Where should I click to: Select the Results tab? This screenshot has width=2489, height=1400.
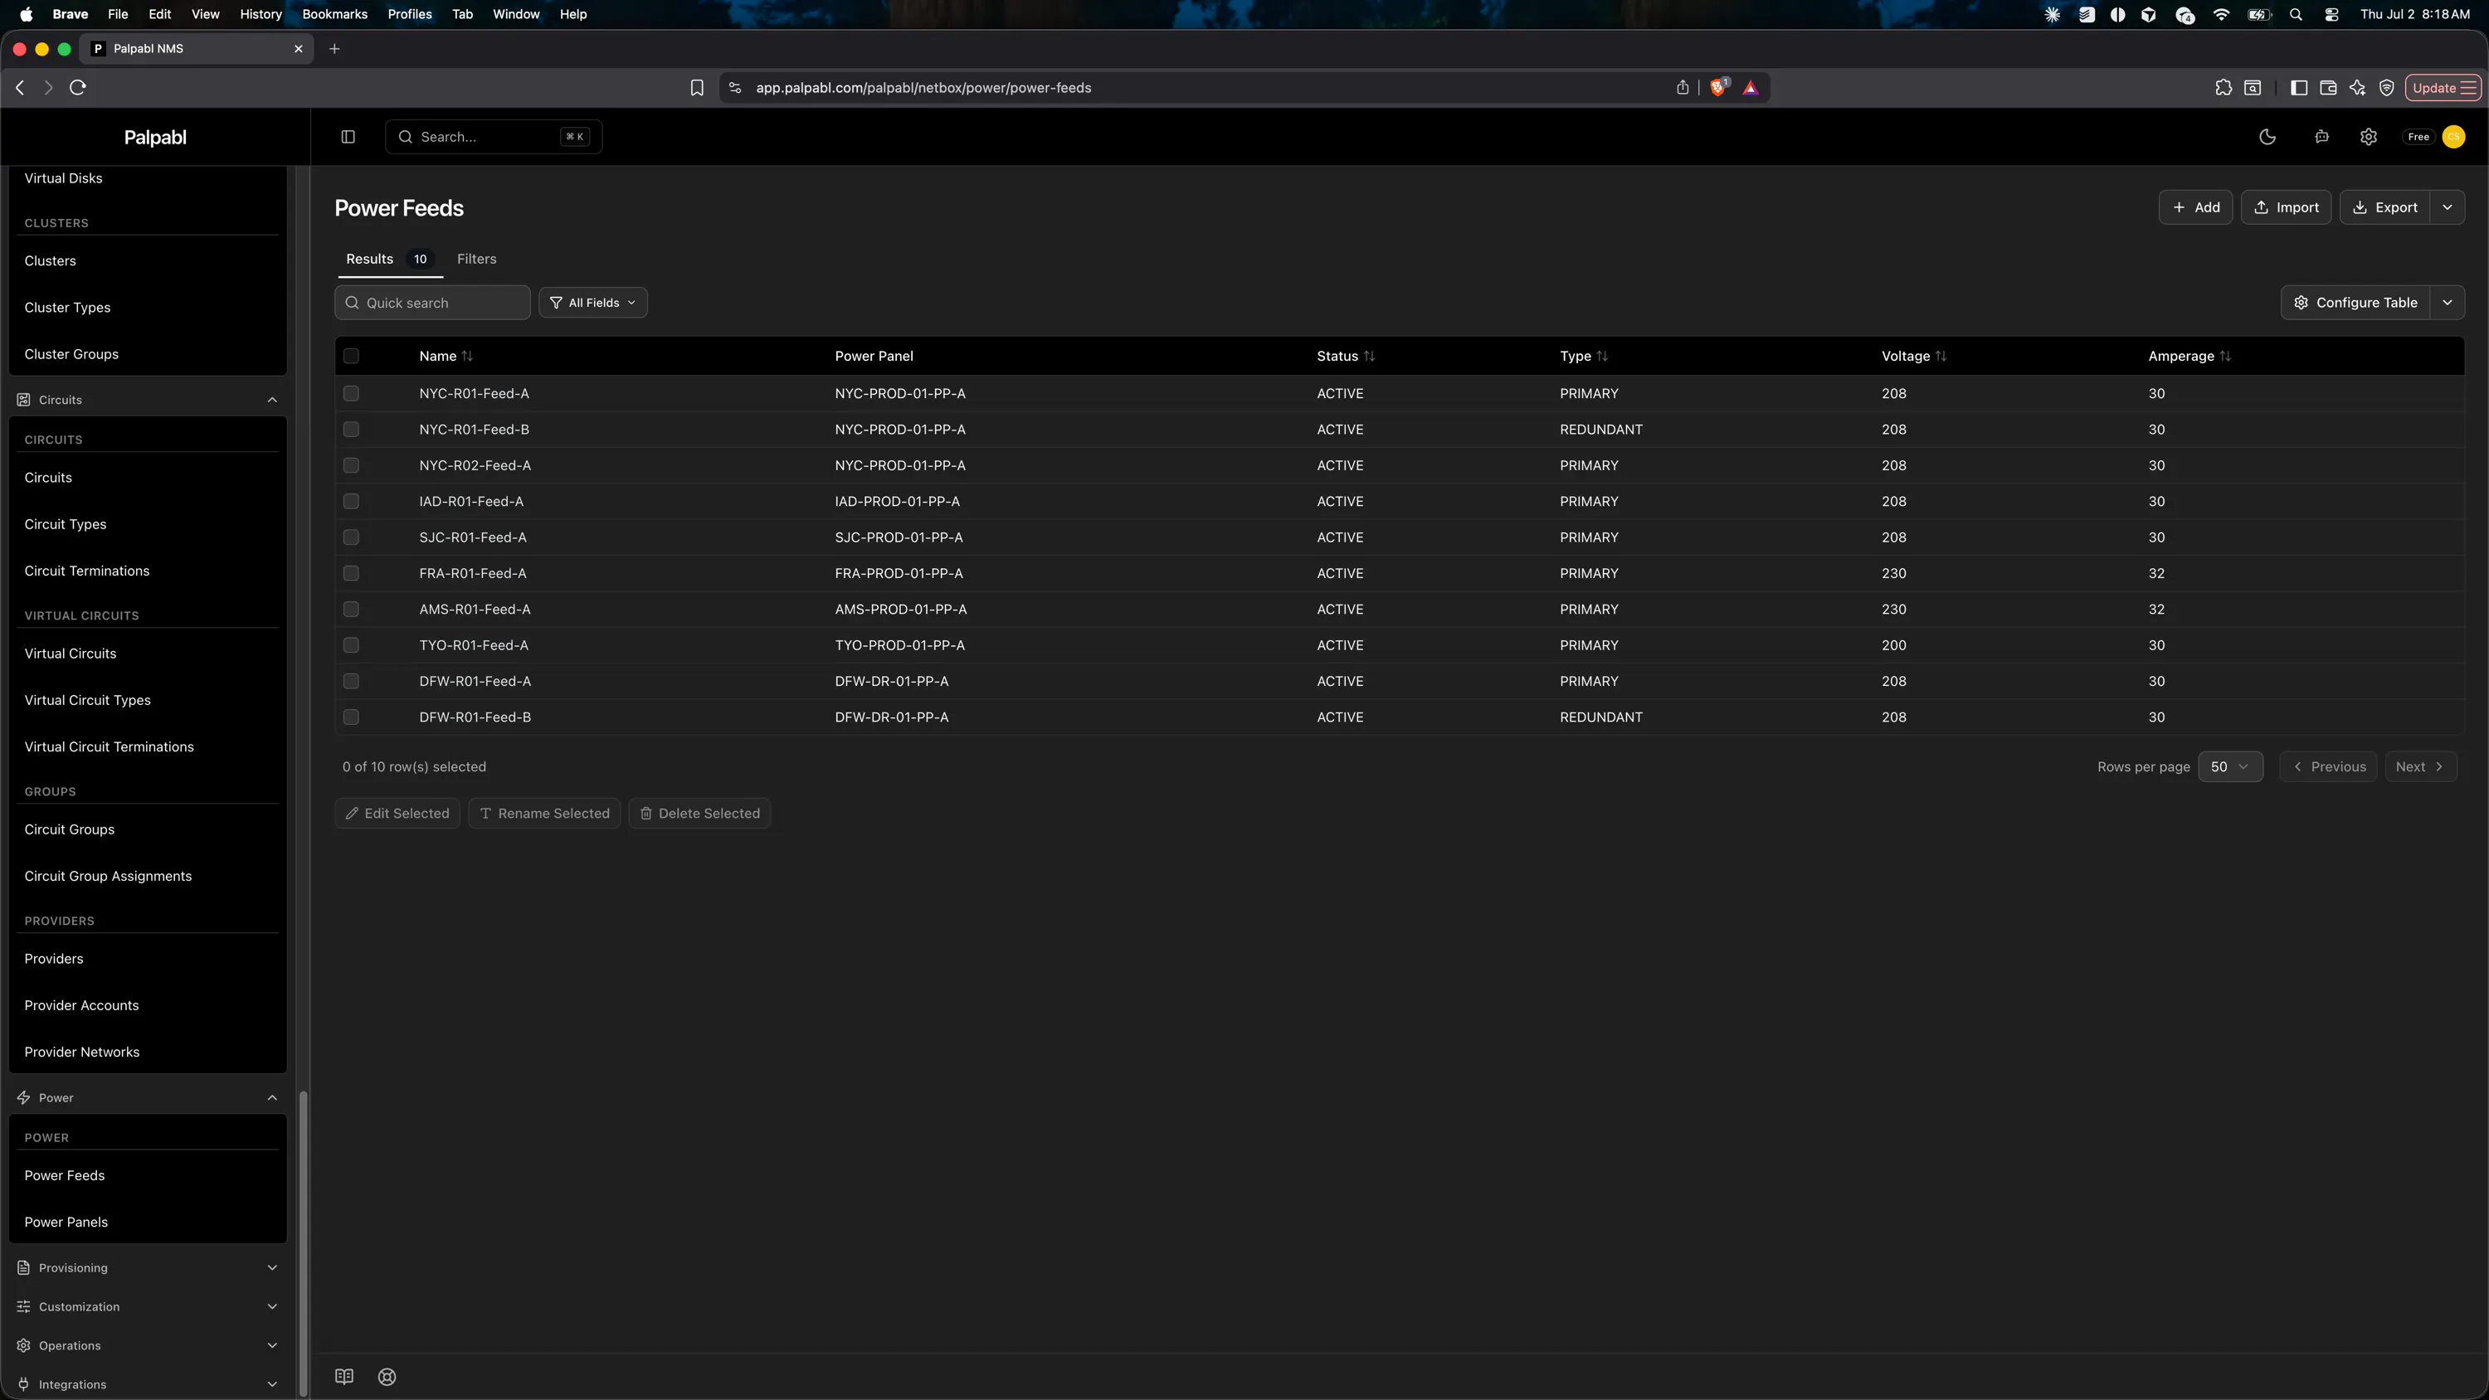click(x=388, y=259)
